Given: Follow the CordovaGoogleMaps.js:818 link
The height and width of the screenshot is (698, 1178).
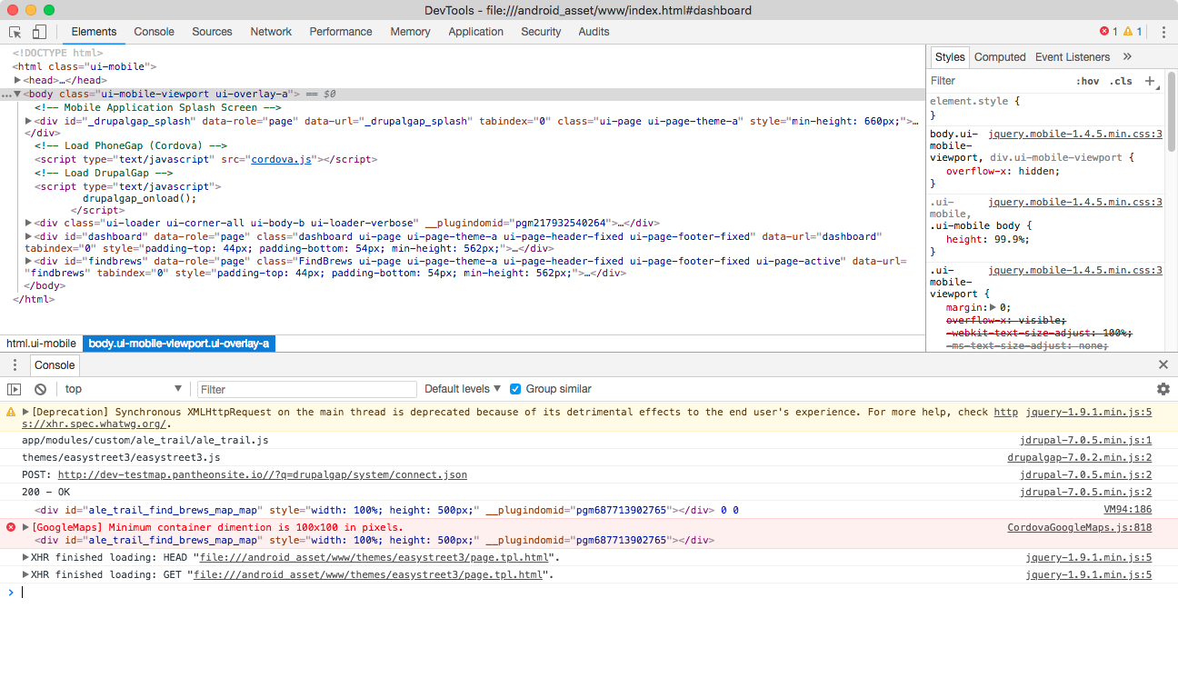Looking at the screenshot, I should (1078, 527).
